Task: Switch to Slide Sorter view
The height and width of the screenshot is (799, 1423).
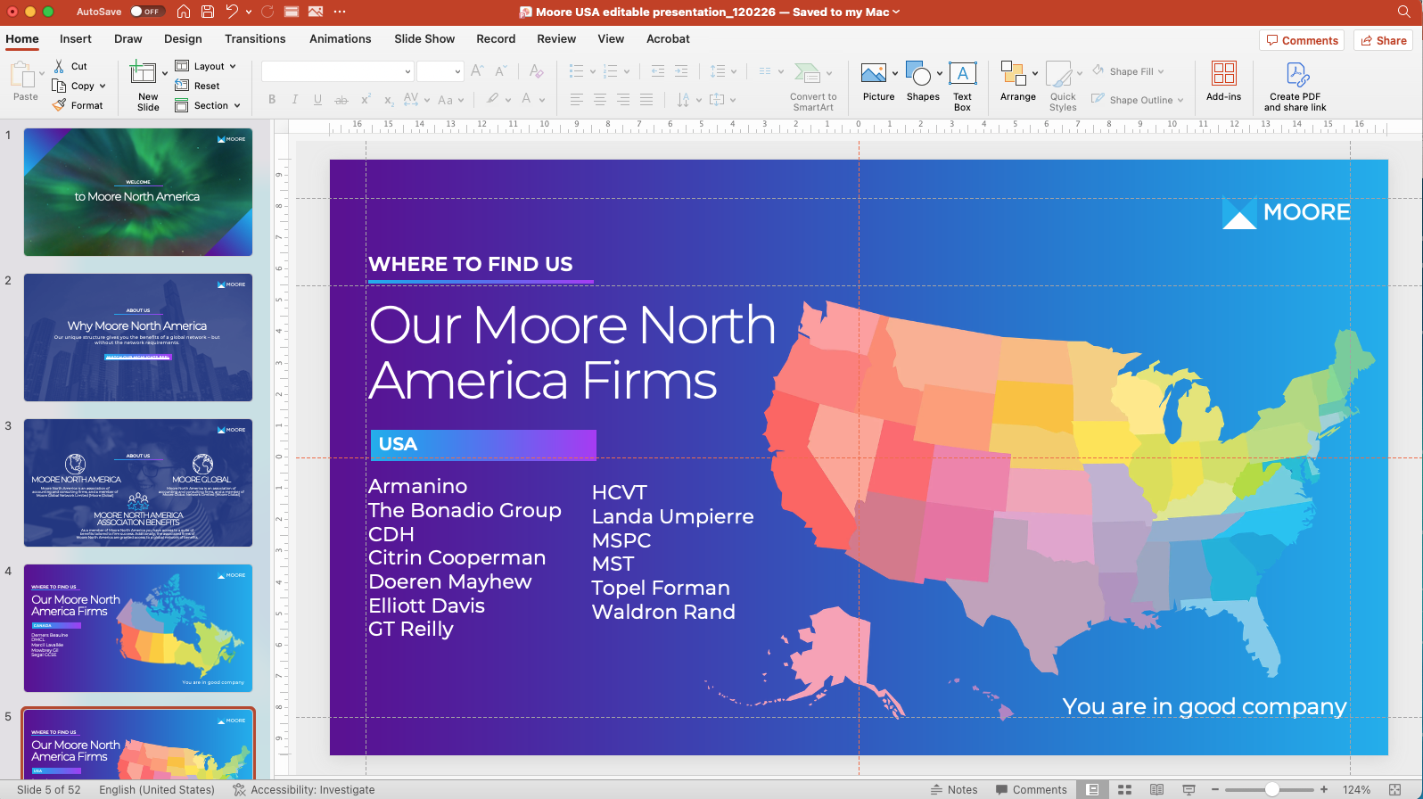Action: click(1124, 789)
